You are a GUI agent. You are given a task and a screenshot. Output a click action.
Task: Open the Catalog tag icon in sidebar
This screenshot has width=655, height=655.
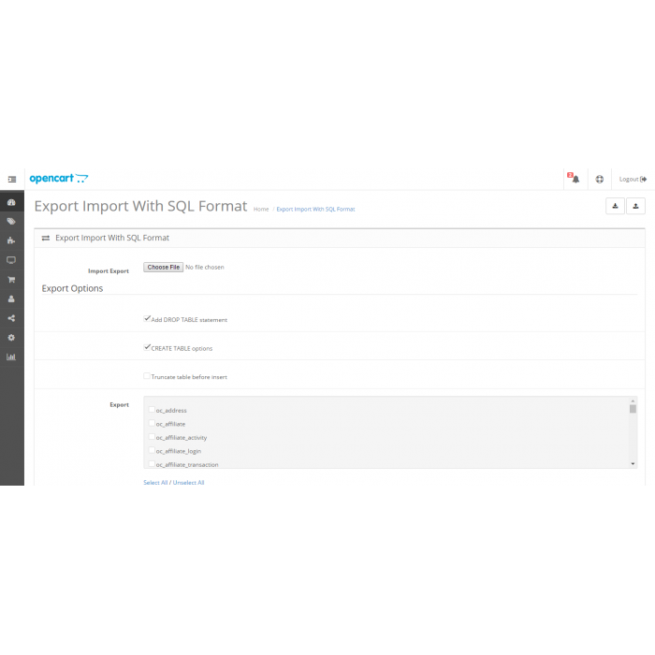[x=11, y=222]
